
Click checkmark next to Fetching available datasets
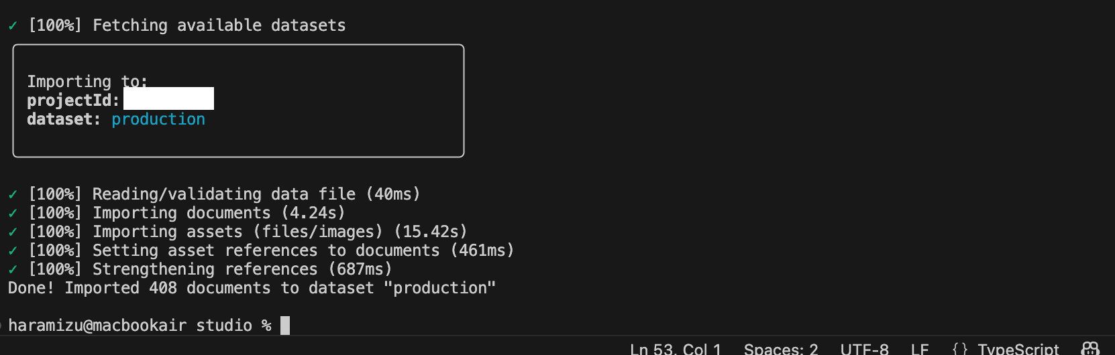coord(13,26)
